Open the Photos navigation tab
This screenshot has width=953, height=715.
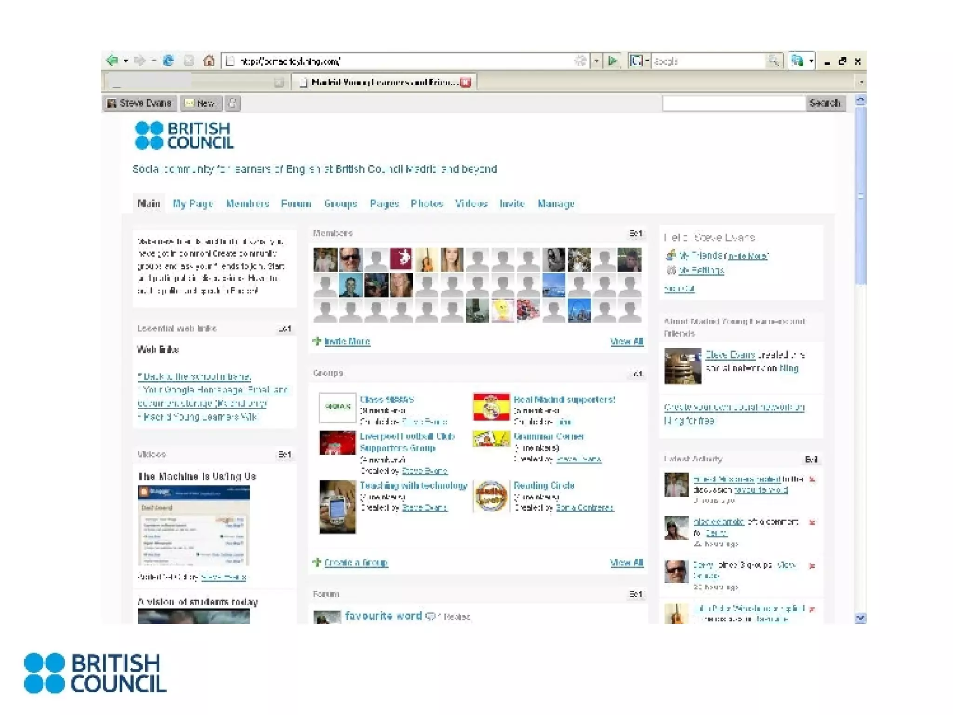coord(427,204)
